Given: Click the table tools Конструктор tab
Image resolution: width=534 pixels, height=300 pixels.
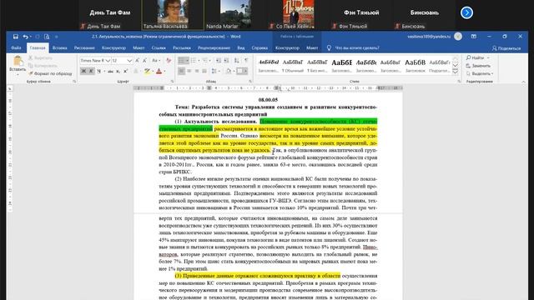Looking at the screenshot, I should point(287,48).
